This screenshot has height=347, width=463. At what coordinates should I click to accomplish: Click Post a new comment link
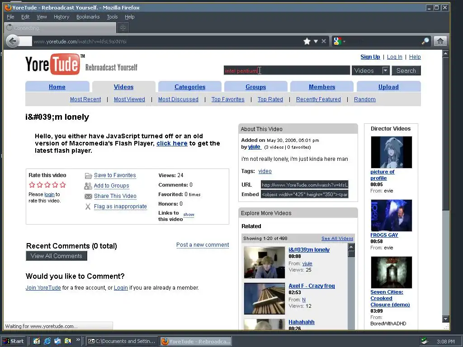coord(203,245)
